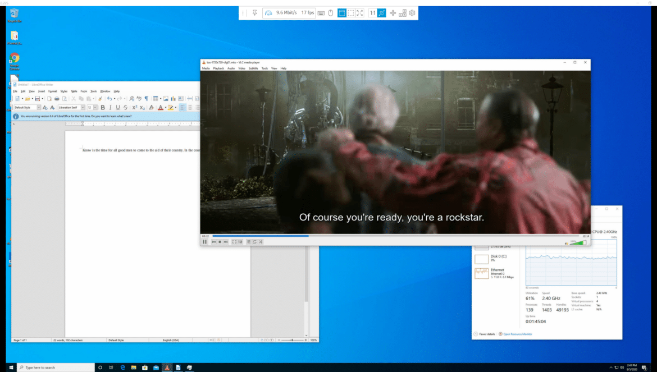Run spelling check in Writer
Image resolution: width=657 pixels, height=372 pixels.
[139, 99]
